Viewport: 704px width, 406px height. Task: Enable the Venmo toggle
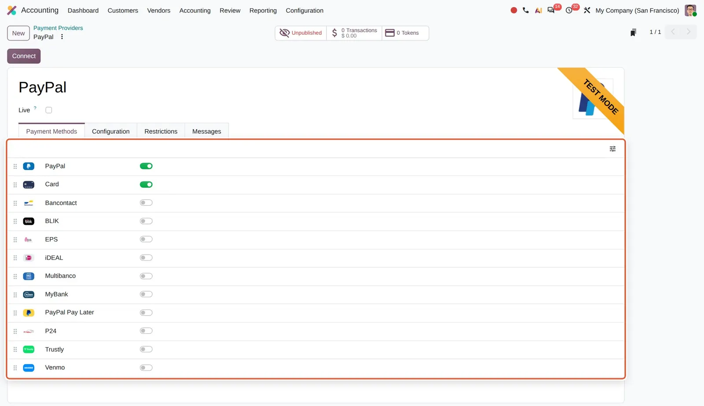click(146, 368)
